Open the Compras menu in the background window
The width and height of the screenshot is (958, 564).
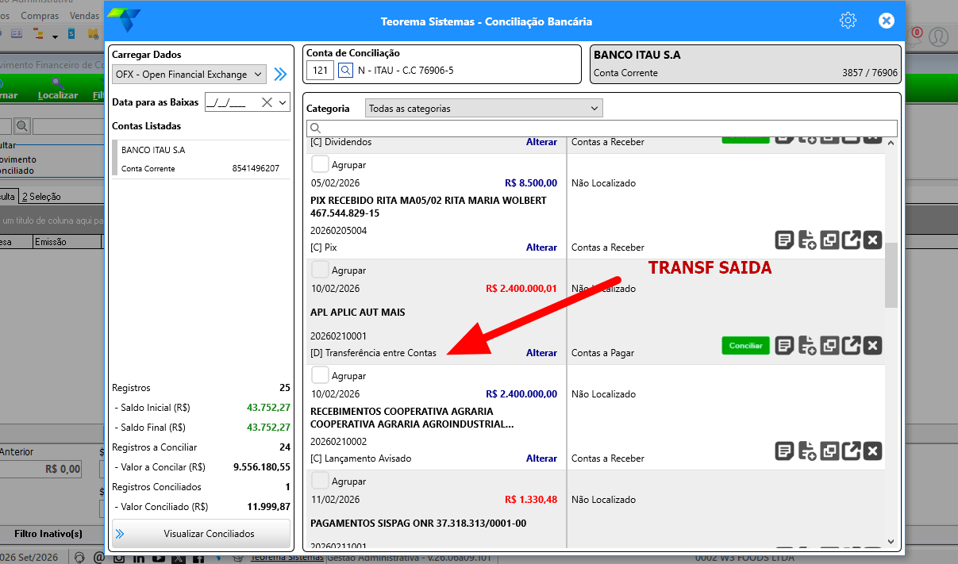pyautogui.click(x=40, y=15)
